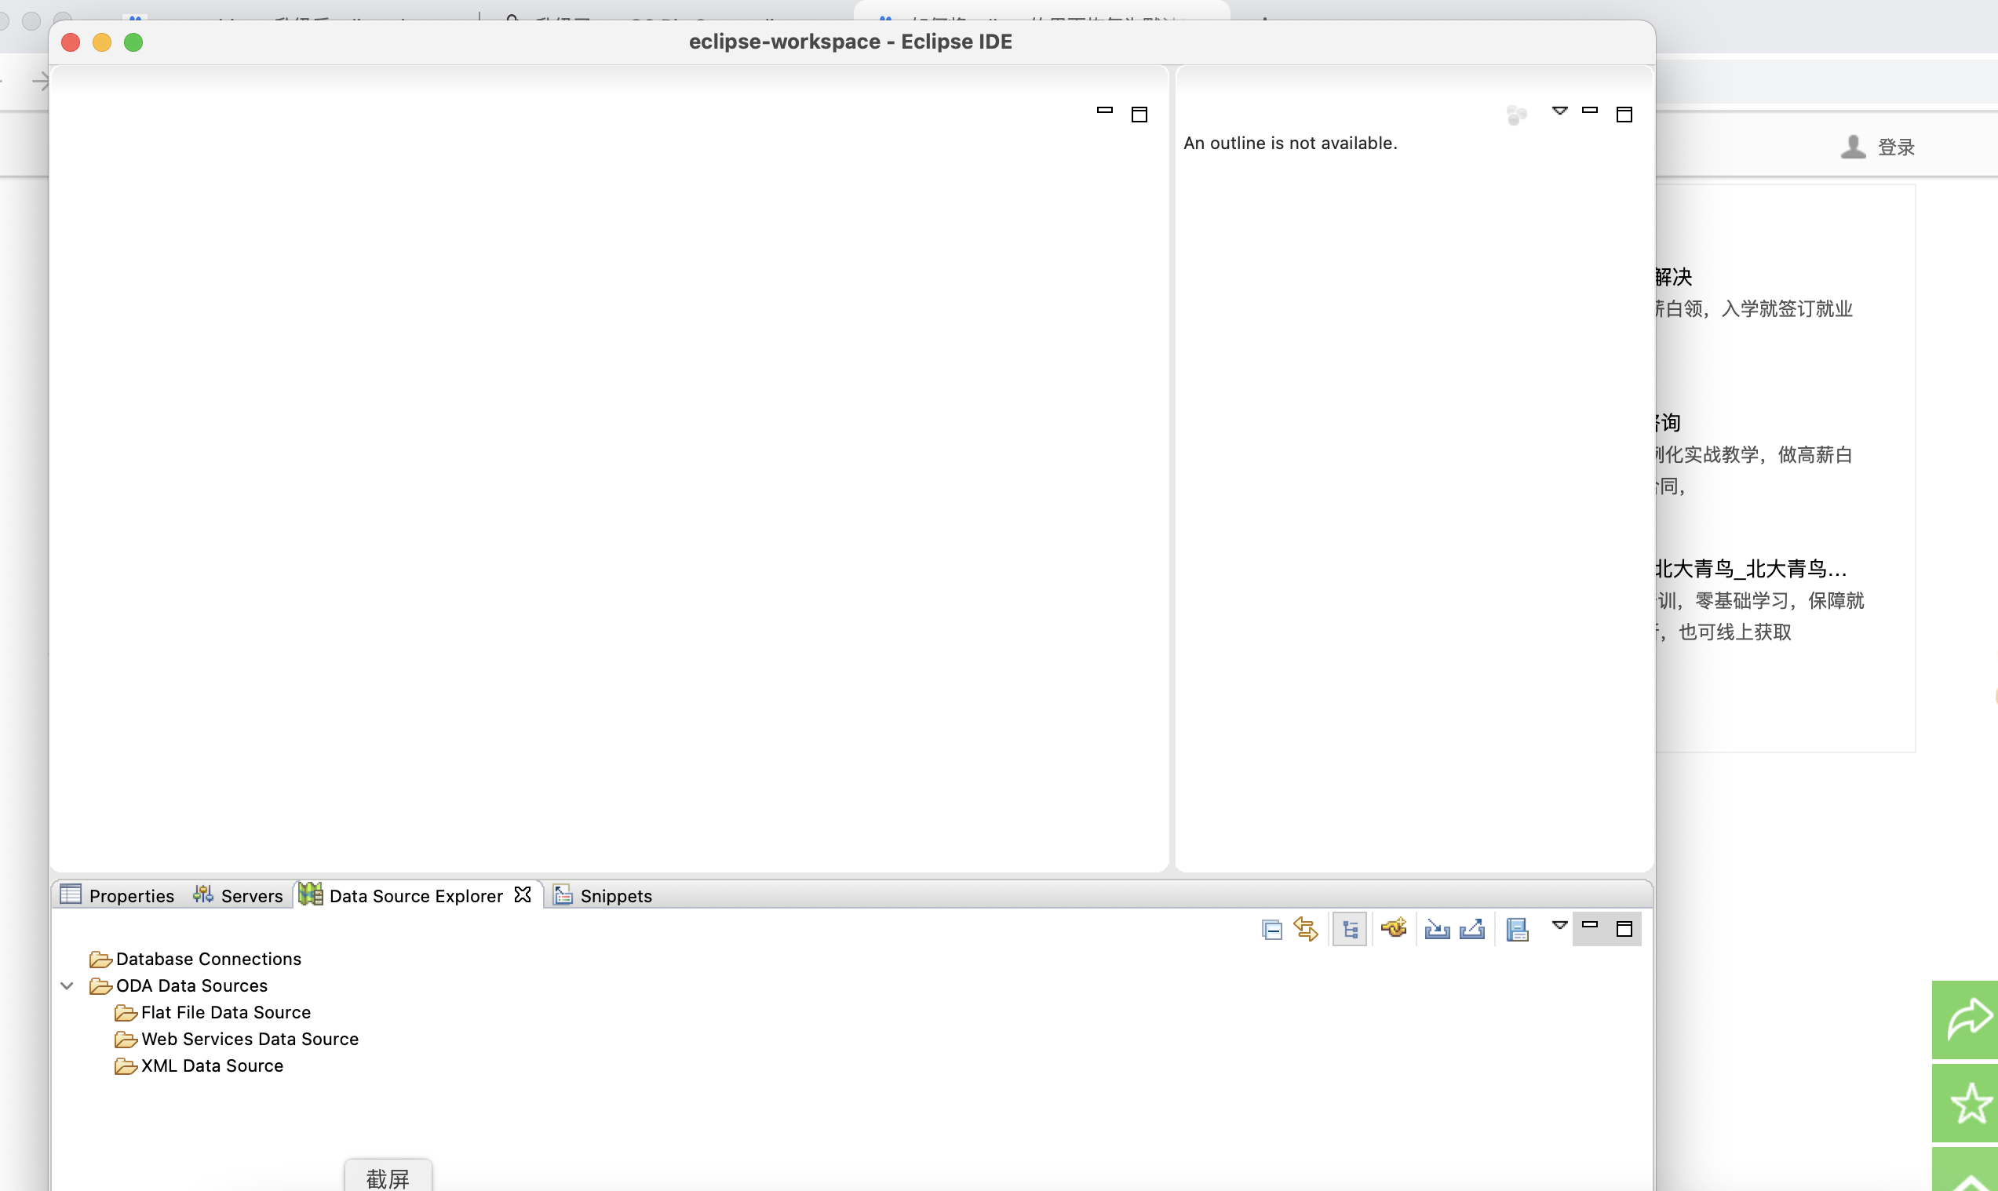Image resolution: width=1998 pixels, height=1191 pixels.
Task: Click Eclipse window green zoom button
Action: click(133, 42)
